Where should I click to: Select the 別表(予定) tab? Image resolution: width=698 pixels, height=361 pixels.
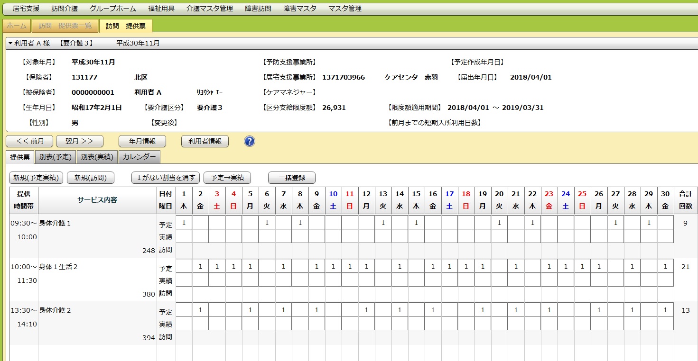pos(56,157)
